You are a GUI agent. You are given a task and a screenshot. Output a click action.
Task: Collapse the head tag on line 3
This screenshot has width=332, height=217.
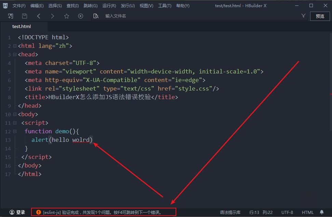tap(15, 54)
